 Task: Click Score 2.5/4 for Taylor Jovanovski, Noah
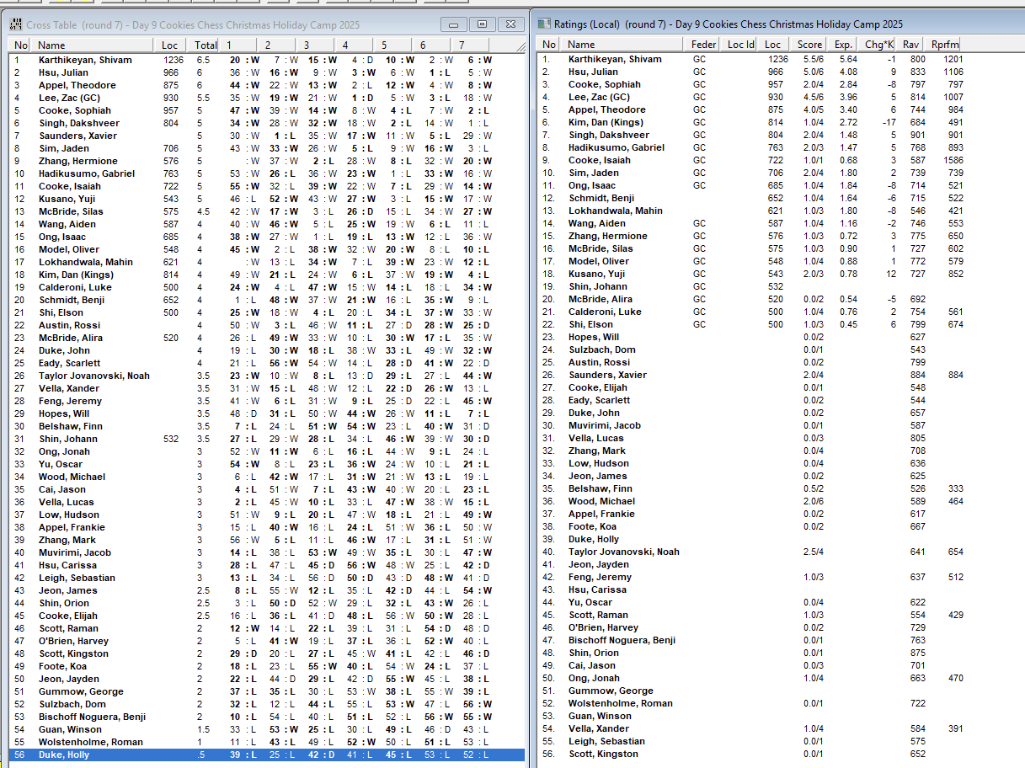click(x=813, y=552)
